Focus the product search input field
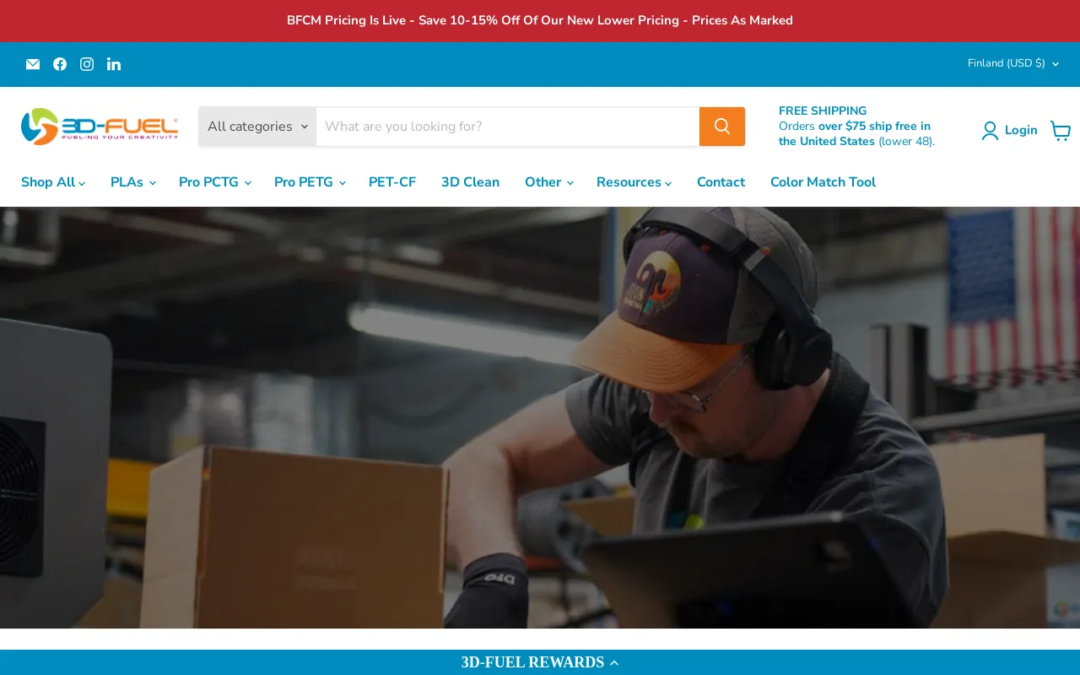 [x=507, y=127]
